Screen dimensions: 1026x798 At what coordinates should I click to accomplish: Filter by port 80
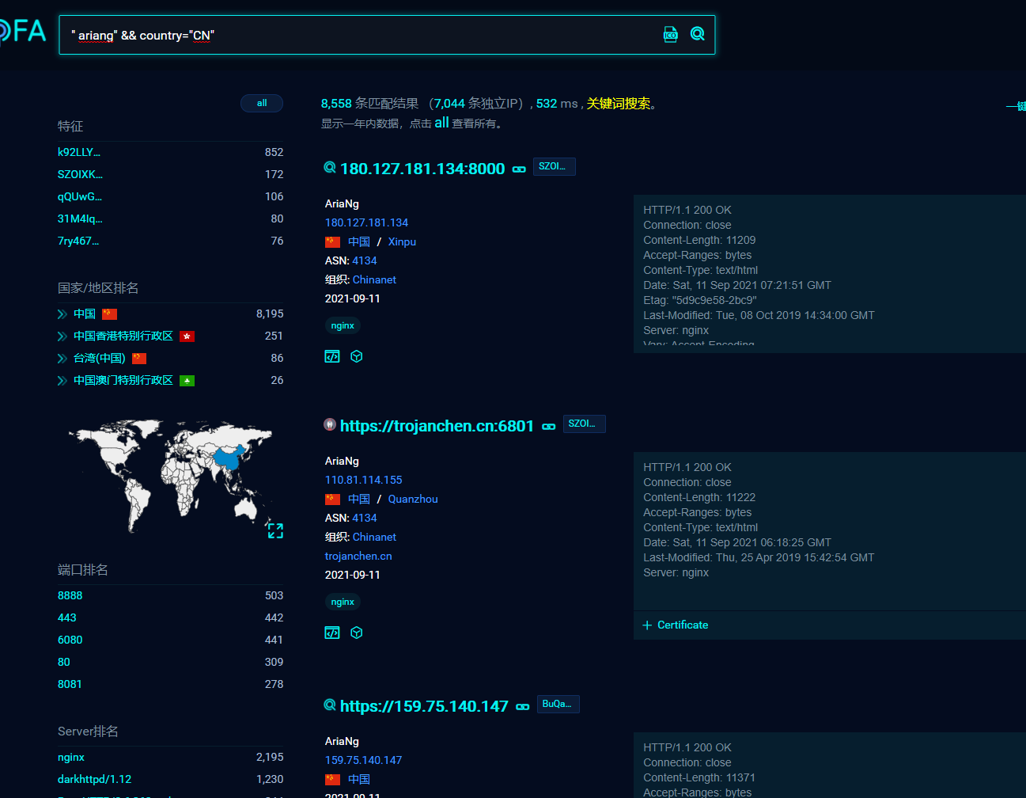pos(64,662)
